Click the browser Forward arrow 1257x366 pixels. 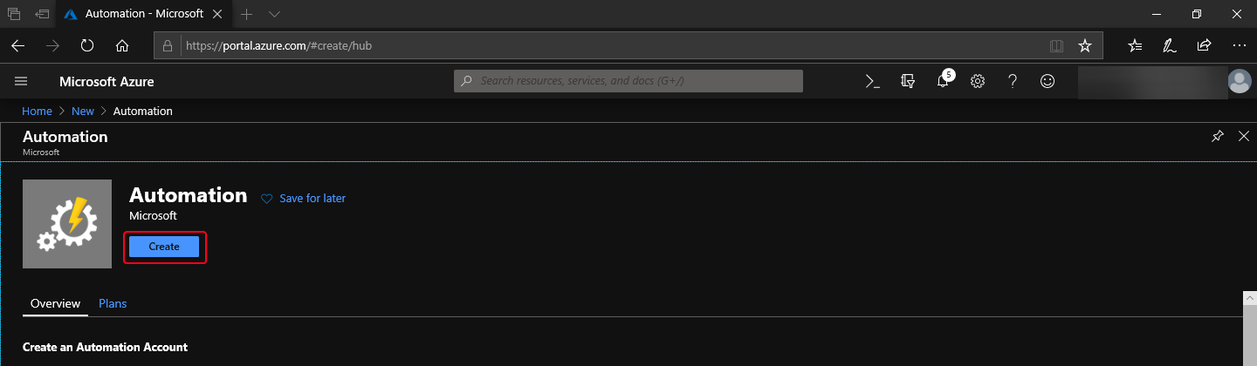coord(53,45)
